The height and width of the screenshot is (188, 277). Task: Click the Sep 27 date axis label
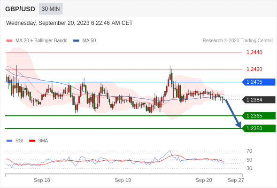(236, 180)
